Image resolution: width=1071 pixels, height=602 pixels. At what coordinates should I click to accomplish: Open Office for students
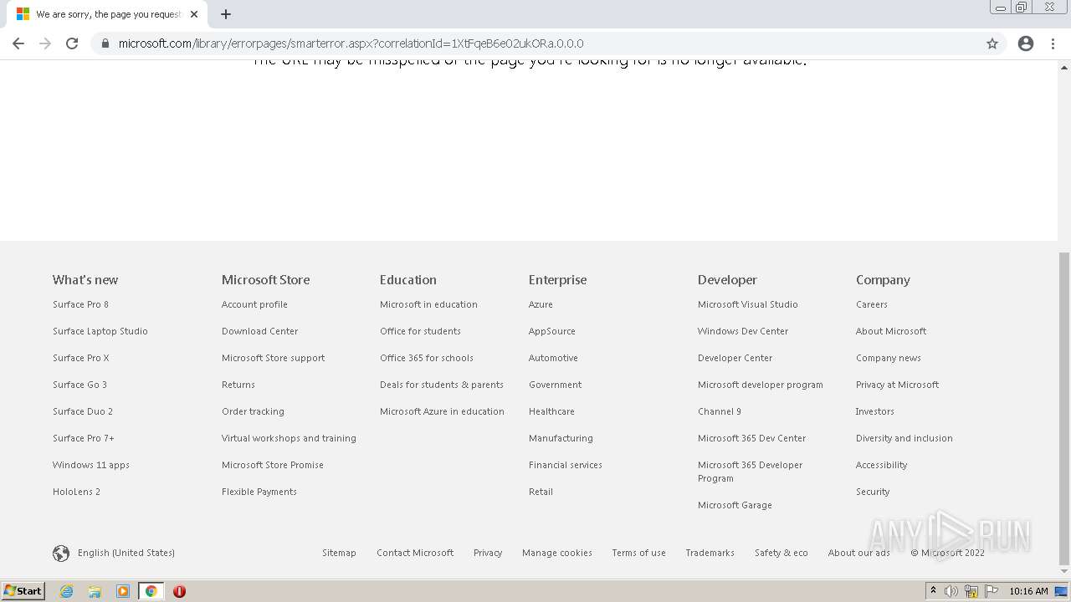[x=420, y=331]
